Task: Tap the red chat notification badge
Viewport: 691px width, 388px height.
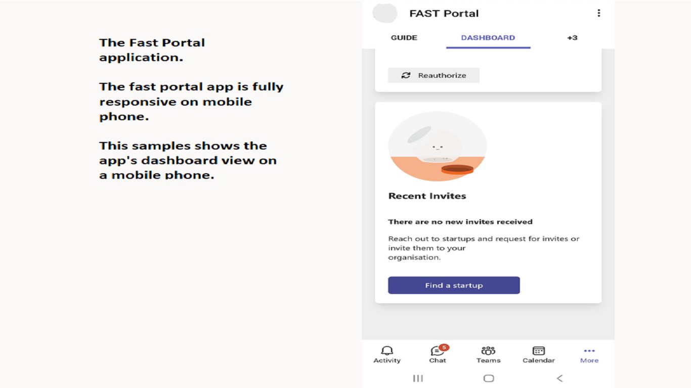Action: point(444,347)
